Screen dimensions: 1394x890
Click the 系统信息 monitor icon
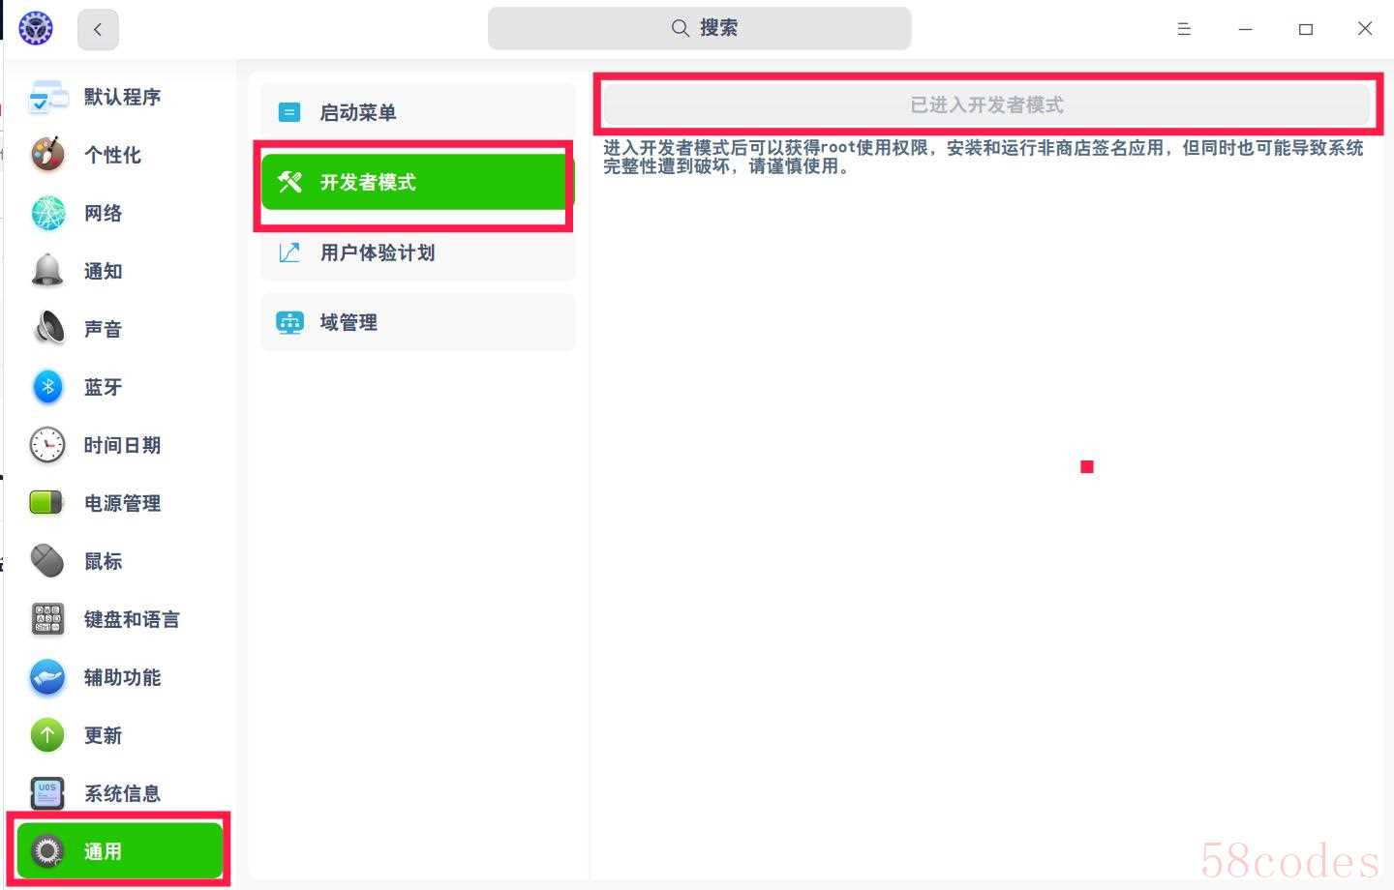pos(47,793)
